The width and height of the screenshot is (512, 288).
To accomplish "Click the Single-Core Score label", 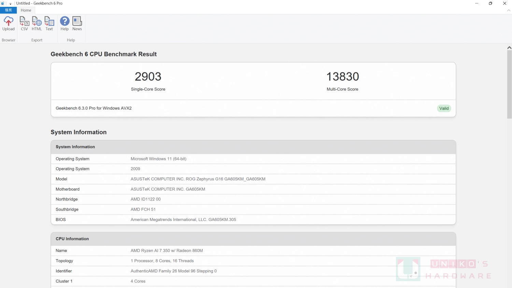I will (x=148, y=89).
